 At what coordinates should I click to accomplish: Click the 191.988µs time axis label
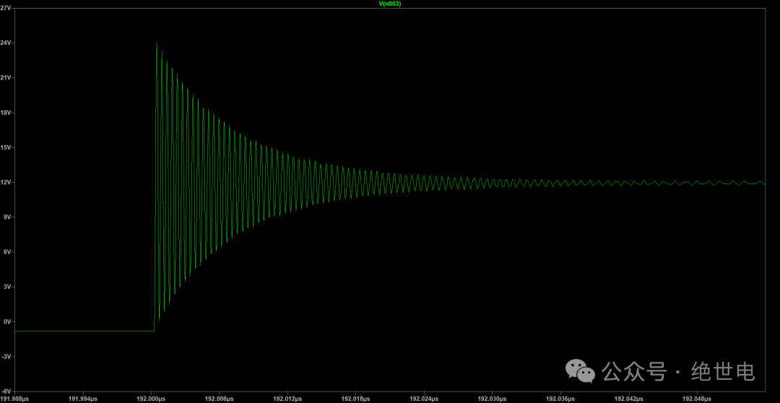[x=15, y=398]
